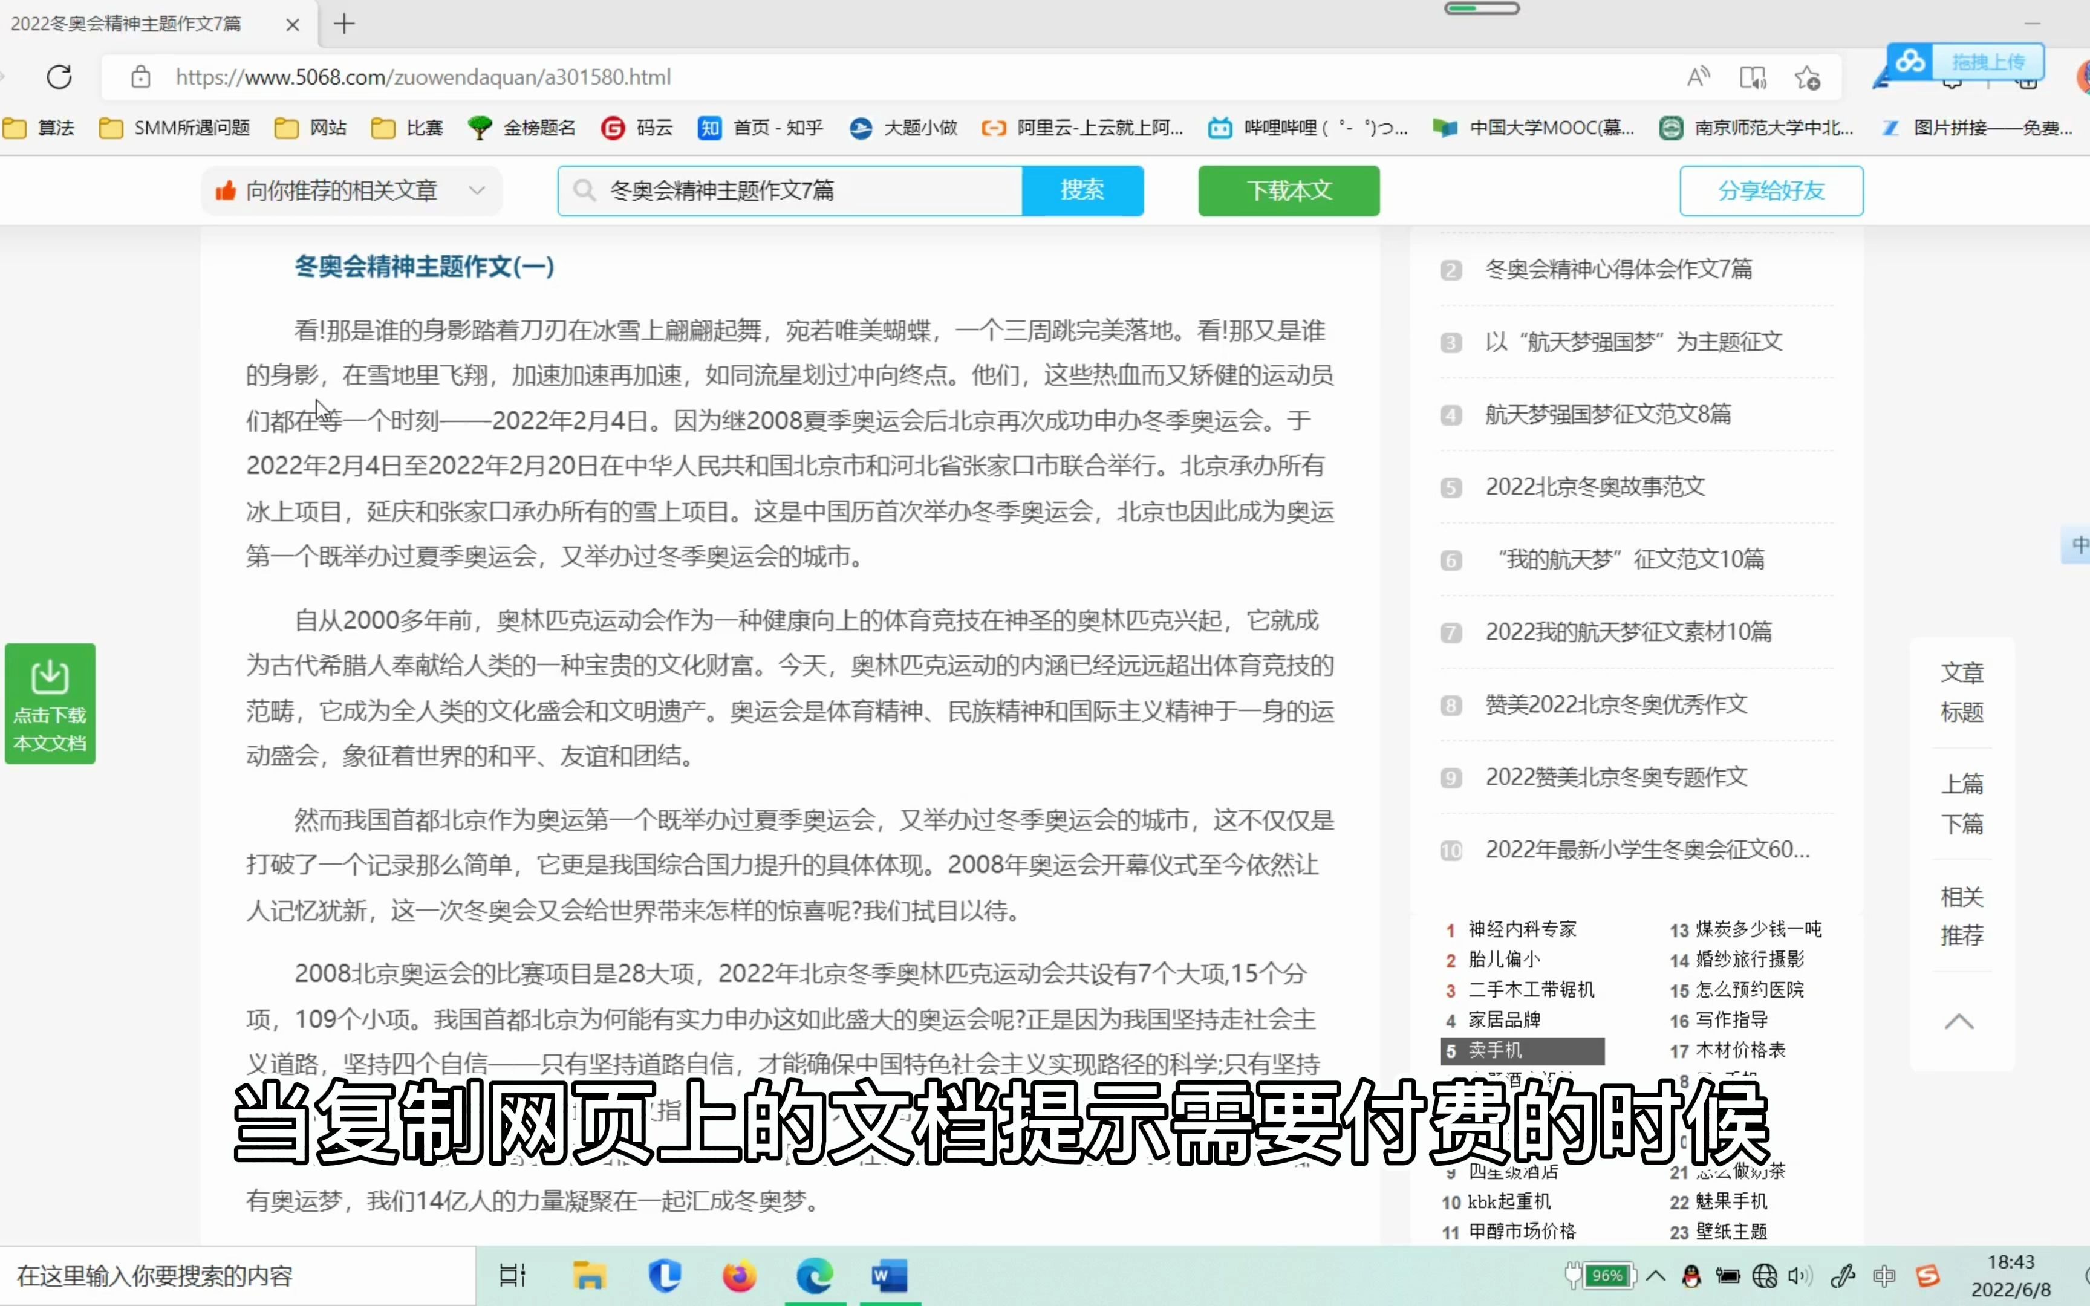Click the 分享给好友 button
This screenshot has width=2090, height=1306.
point(1771,190)
